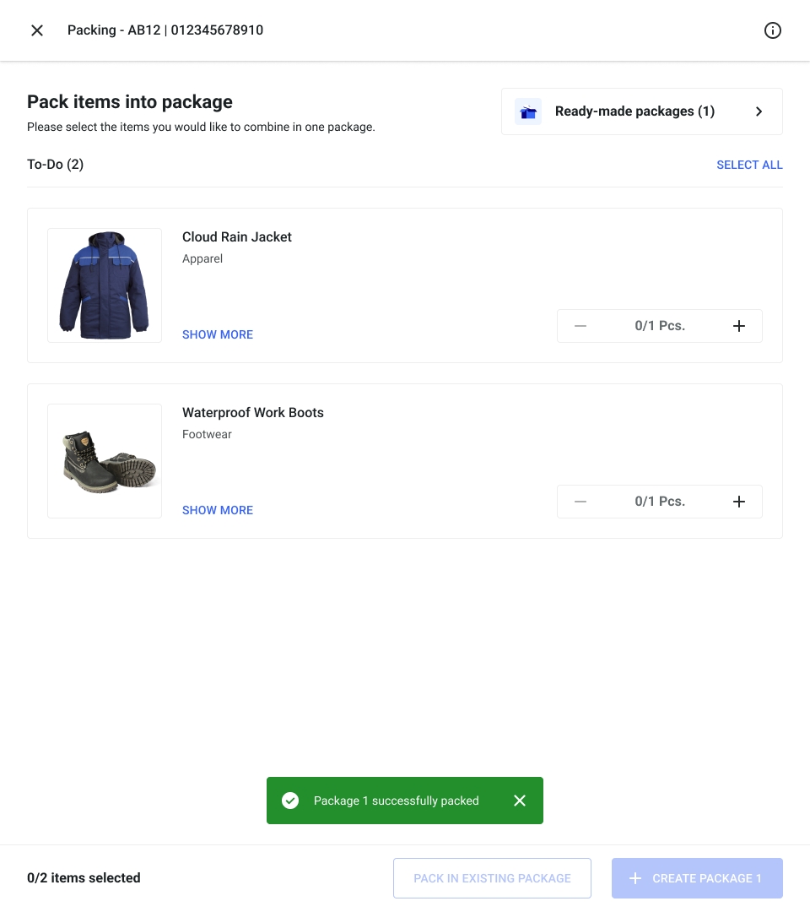Decrease Cloud Rain Jacket quantity with minus
This screenshot has height=912, width=810.
580,326
